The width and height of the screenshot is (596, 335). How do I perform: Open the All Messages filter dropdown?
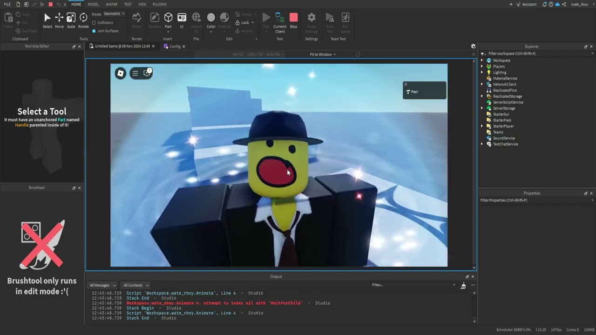[102, 285]
